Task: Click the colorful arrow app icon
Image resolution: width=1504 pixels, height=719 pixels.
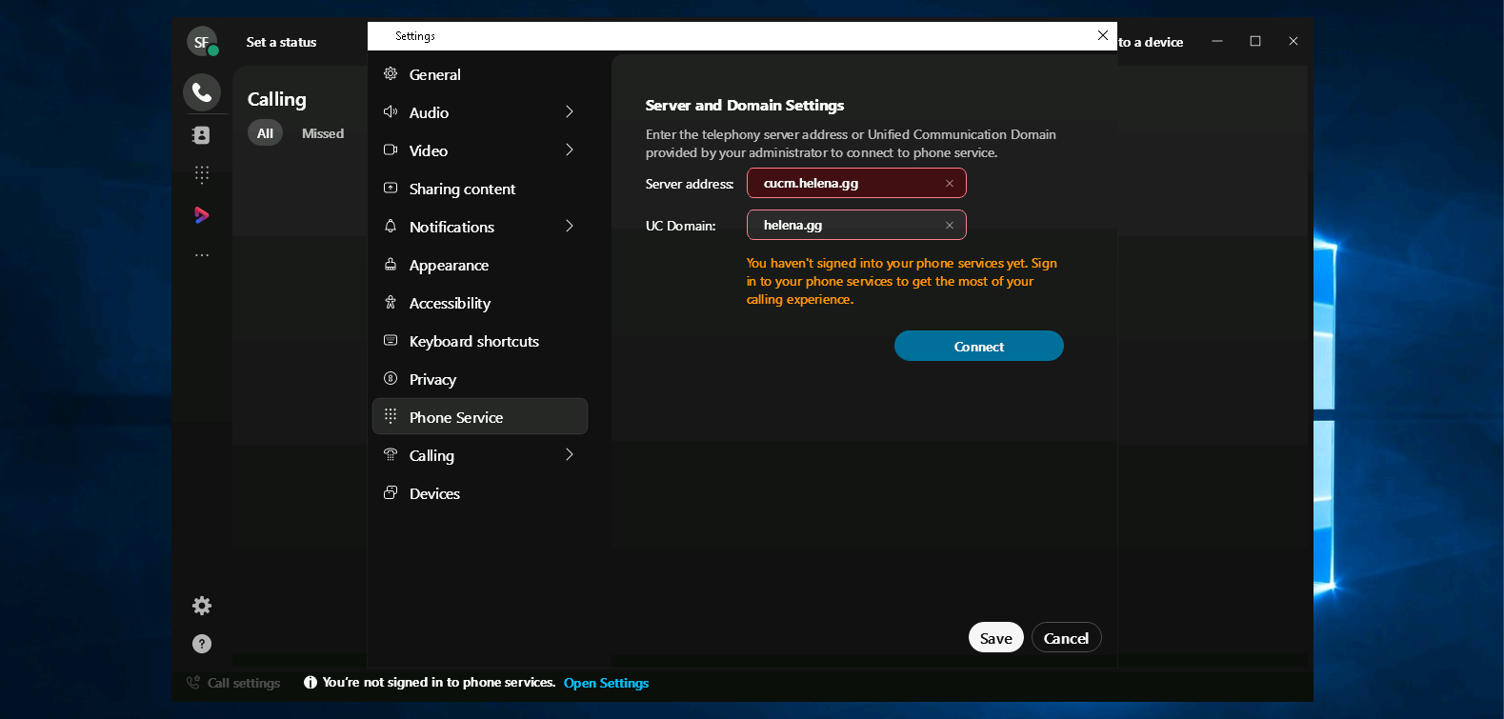Action: pos(202,215)
